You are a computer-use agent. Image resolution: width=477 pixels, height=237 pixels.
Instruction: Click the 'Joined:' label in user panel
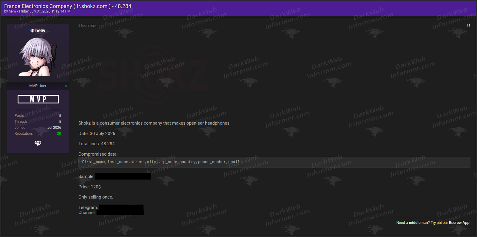point(20,128)
